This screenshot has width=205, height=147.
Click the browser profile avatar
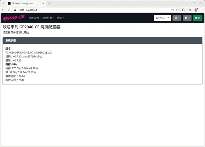pos(196,10)
